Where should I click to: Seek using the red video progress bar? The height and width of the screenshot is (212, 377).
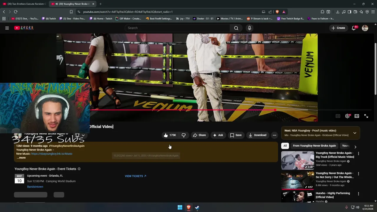pyautogui.click(x=182, y=110)
